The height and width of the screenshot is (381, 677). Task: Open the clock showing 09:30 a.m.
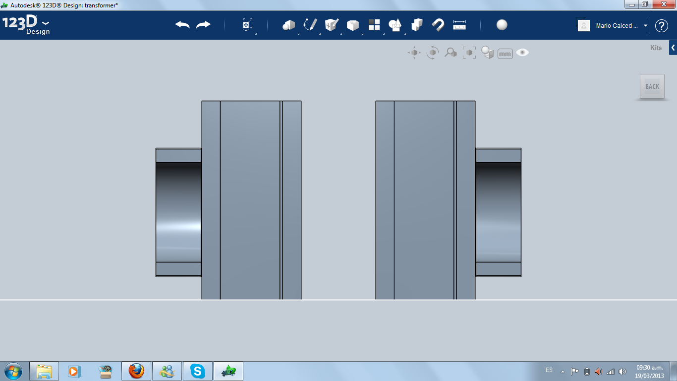tap(650, 371)
